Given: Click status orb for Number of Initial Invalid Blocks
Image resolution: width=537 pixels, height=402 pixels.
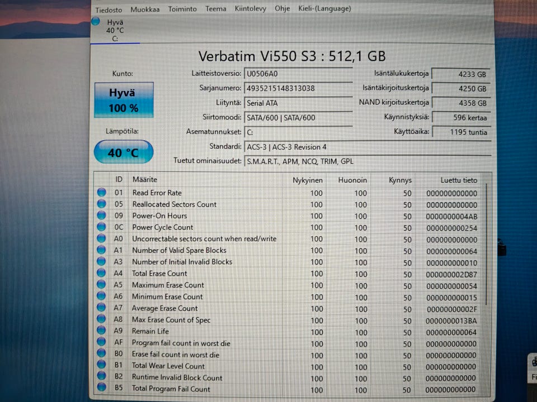Looking at the screenshot, I should [101, 261].
